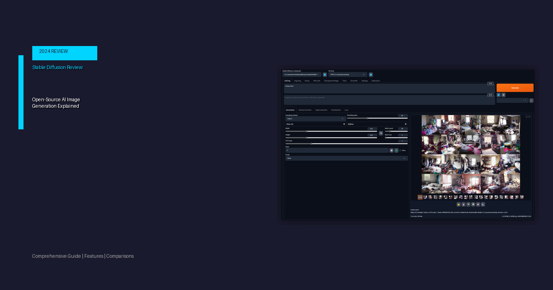The width and height of the screenshot is (553, 290).
Task: Click the Negative prompt text field
Action: (389, 100)
